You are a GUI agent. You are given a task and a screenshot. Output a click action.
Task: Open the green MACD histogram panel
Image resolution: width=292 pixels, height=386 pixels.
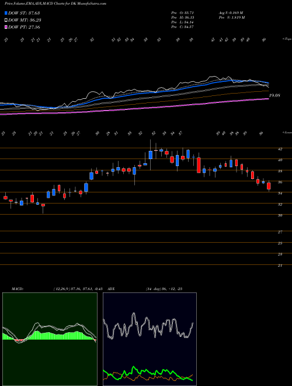click(x=50, y=339)
